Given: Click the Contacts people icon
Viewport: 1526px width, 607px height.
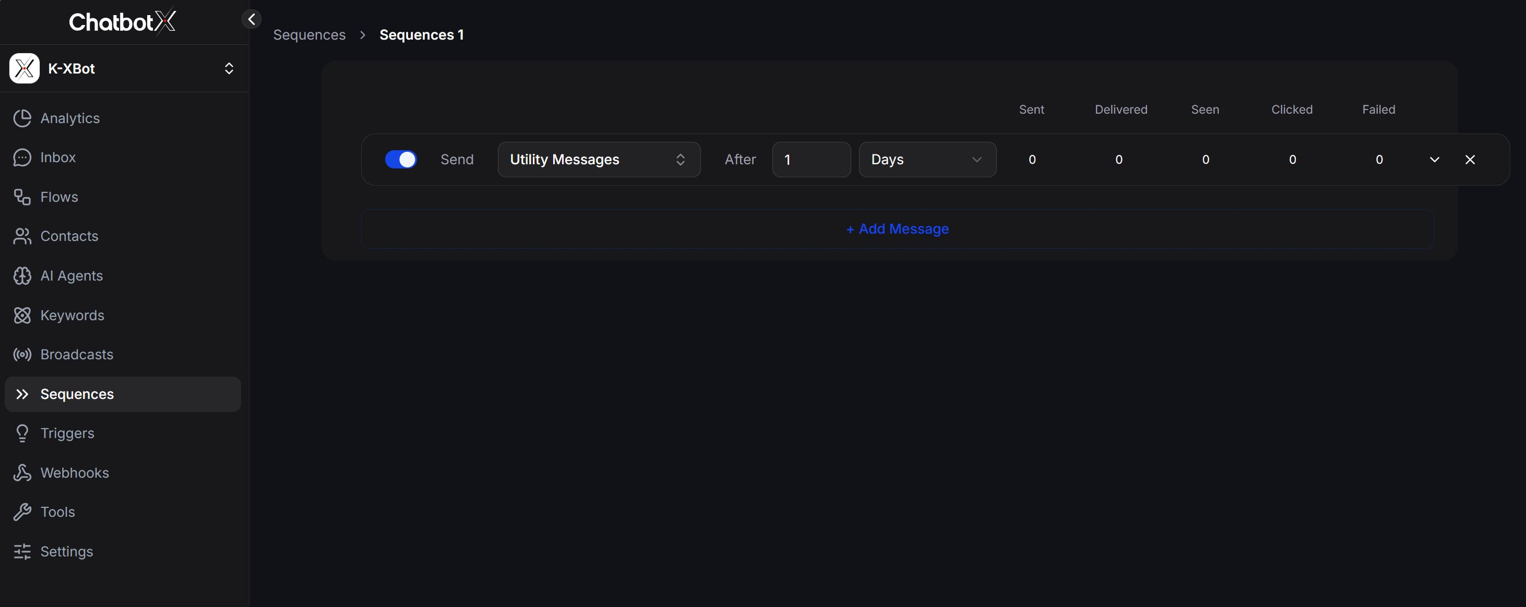Looking at the screenshot, I should click(22, 236).
